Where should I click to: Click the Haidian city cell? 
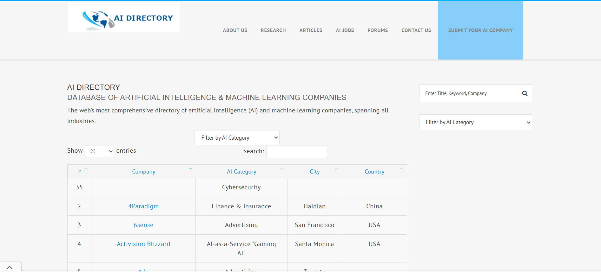(x=314, y=206)
